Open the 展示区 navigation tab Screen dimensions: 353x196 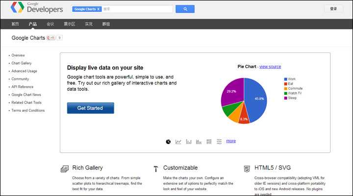69,24
